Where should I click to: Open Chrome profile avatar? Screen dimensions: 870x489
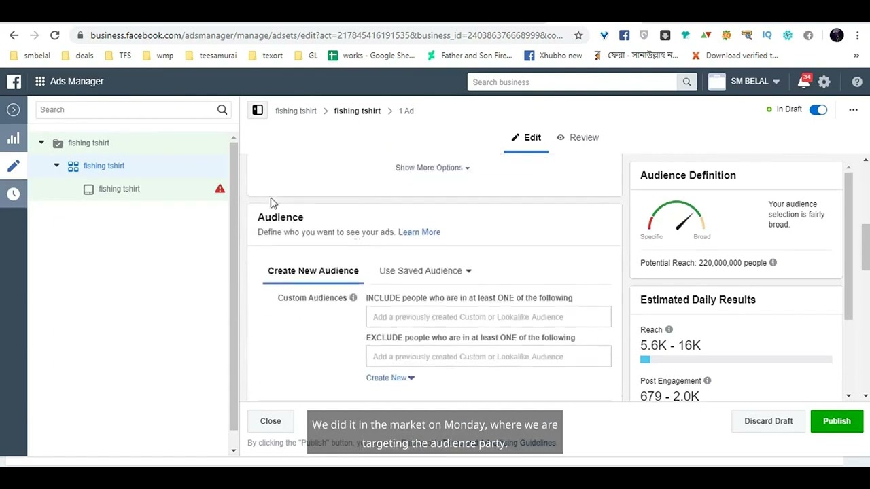(x=837, y=35)
